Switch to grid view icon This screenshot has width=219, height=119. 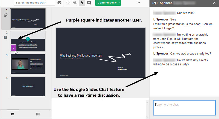(x=38, y=114)
